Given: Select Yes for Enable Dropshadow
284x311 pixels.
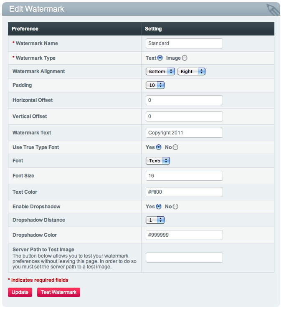Looking at the screenshot, I should [x=159, y=206].
